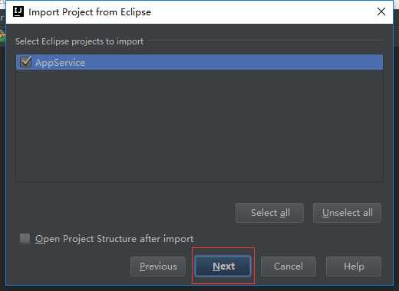Click the 'Select Eclipse projects to import' heading
Screen dimensions: 399x291
79,41
